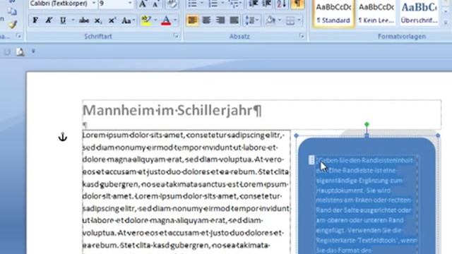
Task: Click the top-right sizing handle of the sidebar
Action: [438, 135]
